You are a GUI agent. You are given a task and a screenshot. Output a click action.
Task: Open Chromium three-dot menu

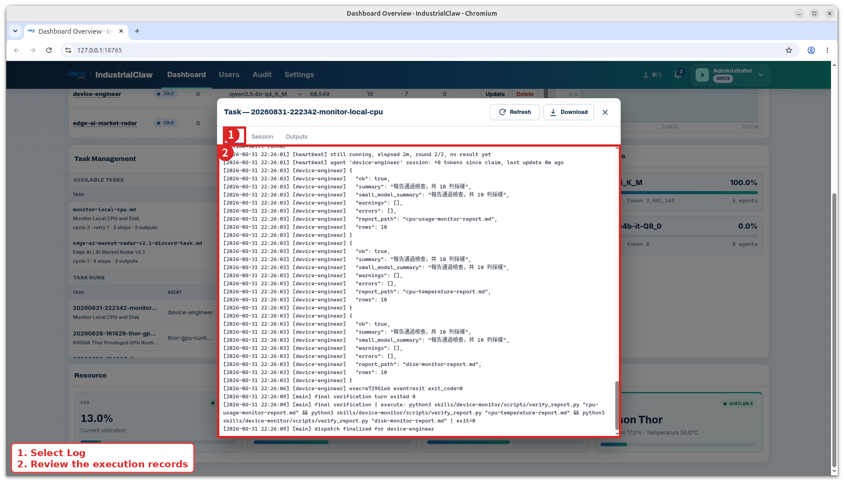pyautogui.click(x=827, y=50)
